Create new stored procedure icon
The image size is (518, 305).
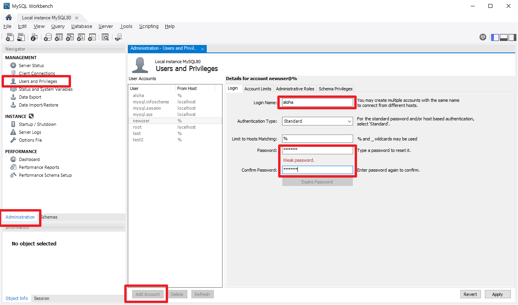click(x=81, y=37)
